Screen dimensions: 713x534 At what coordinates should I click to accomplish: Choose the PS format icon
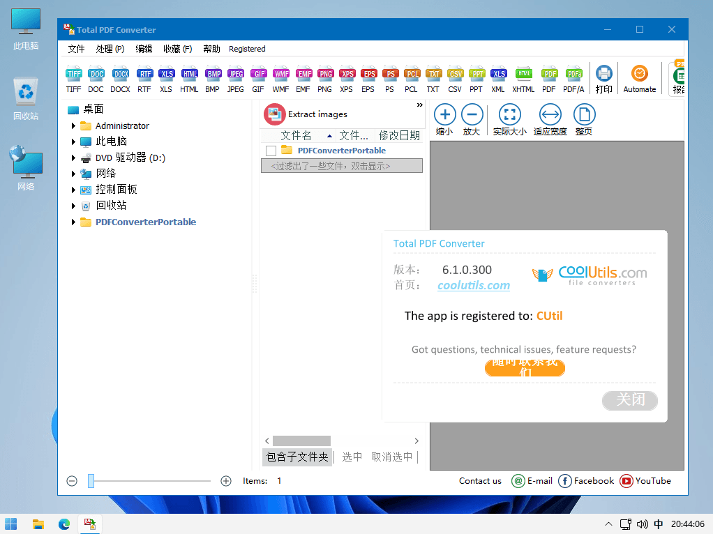pyautogui.click(x=390, y=79)
